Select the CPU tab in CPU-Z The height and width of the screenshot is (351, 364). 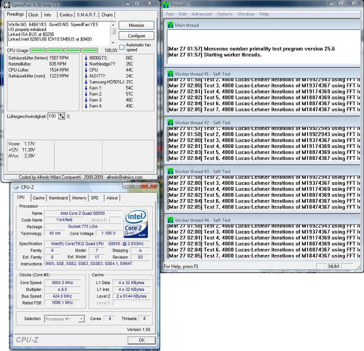[x=21, y=197]
